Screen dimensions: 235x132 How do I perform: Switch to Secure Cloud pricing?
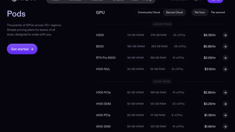[x=174, y=12]
